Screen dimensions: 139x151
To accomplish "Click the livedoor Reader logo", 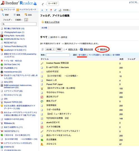I will tap(19, 3).
